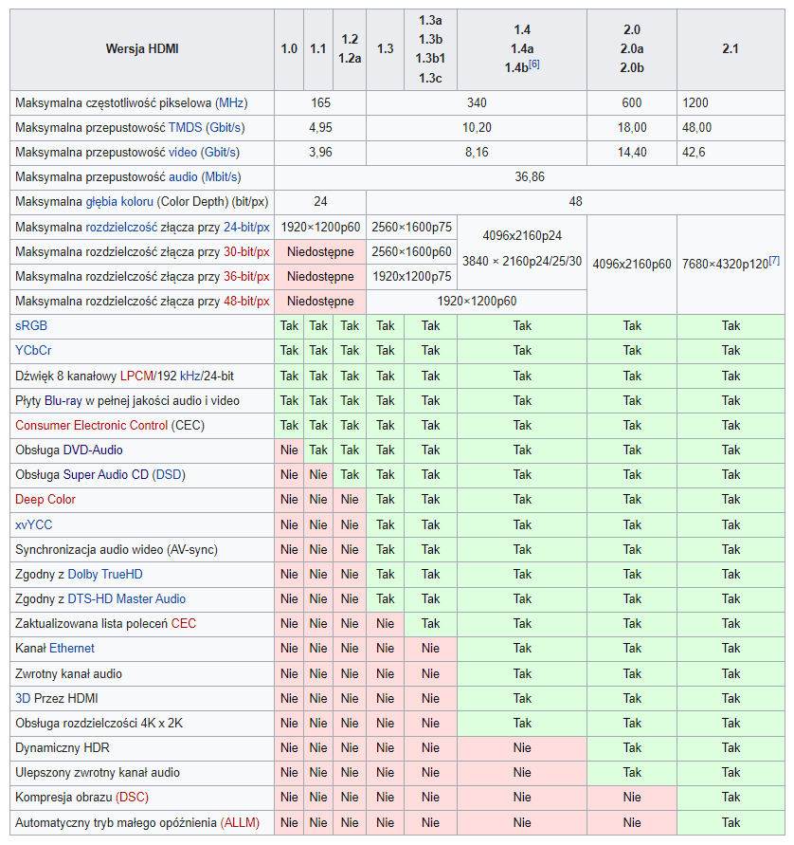
Task: Click the 1.0 version column header
Action: click(289, 49)
